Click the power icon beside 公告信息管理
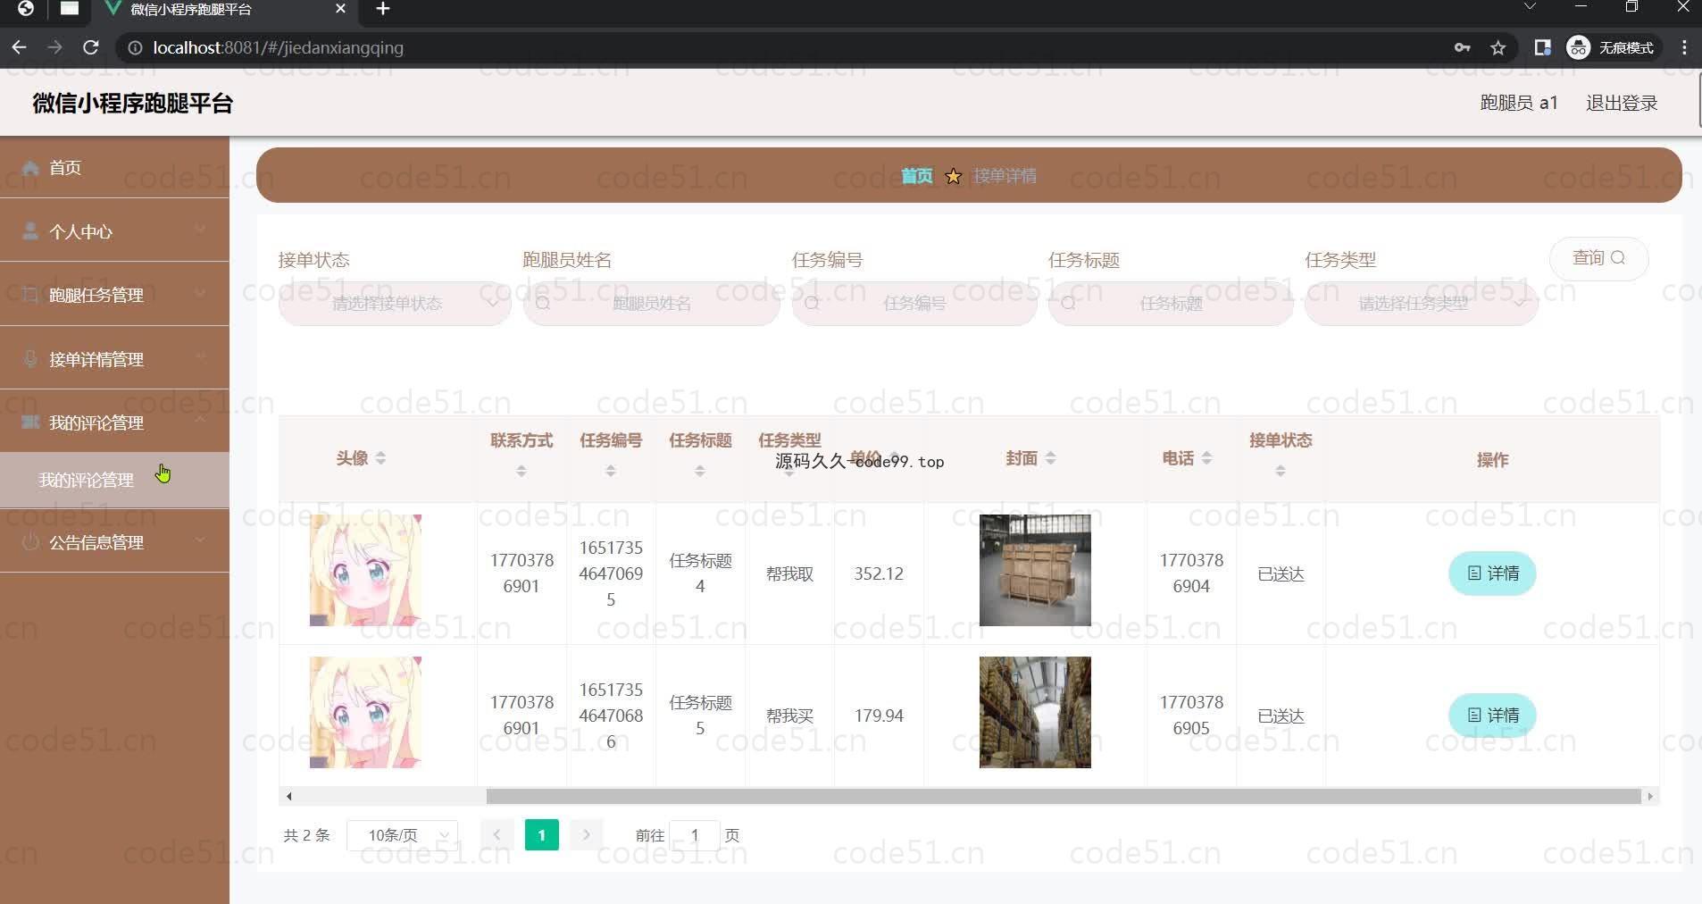 pos(30,541)
